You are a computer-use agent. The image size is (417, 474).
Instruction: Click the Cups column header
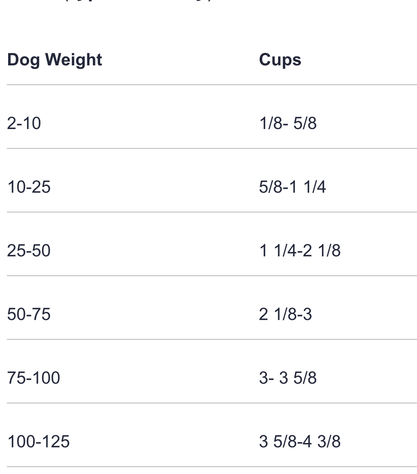tap(280, 60)
